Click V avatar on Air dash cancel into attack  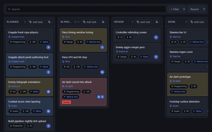click(x=102, y=97)
